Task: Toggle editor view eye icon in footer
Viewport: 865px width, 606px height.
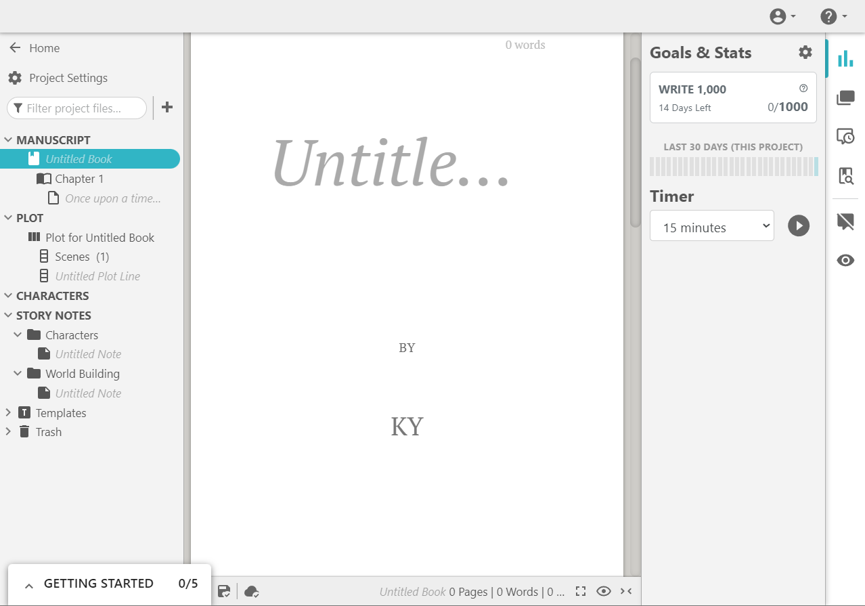Action: point(604,591)
